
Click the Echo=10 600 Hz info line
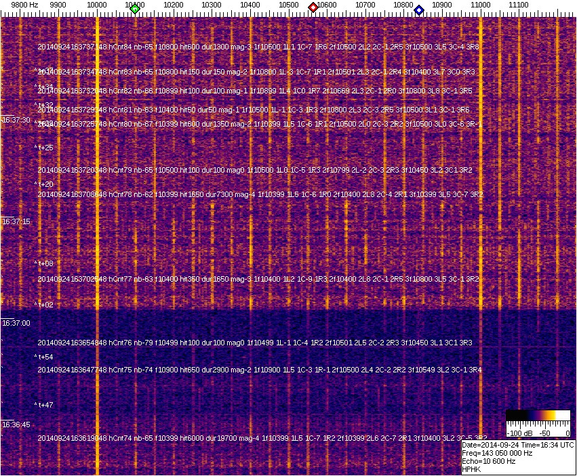point(489,461)
